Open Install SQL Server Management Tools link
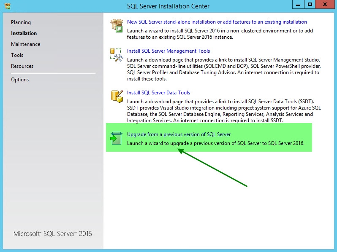The width and height of the screenshot is (337, 252). tap(168, 51)
